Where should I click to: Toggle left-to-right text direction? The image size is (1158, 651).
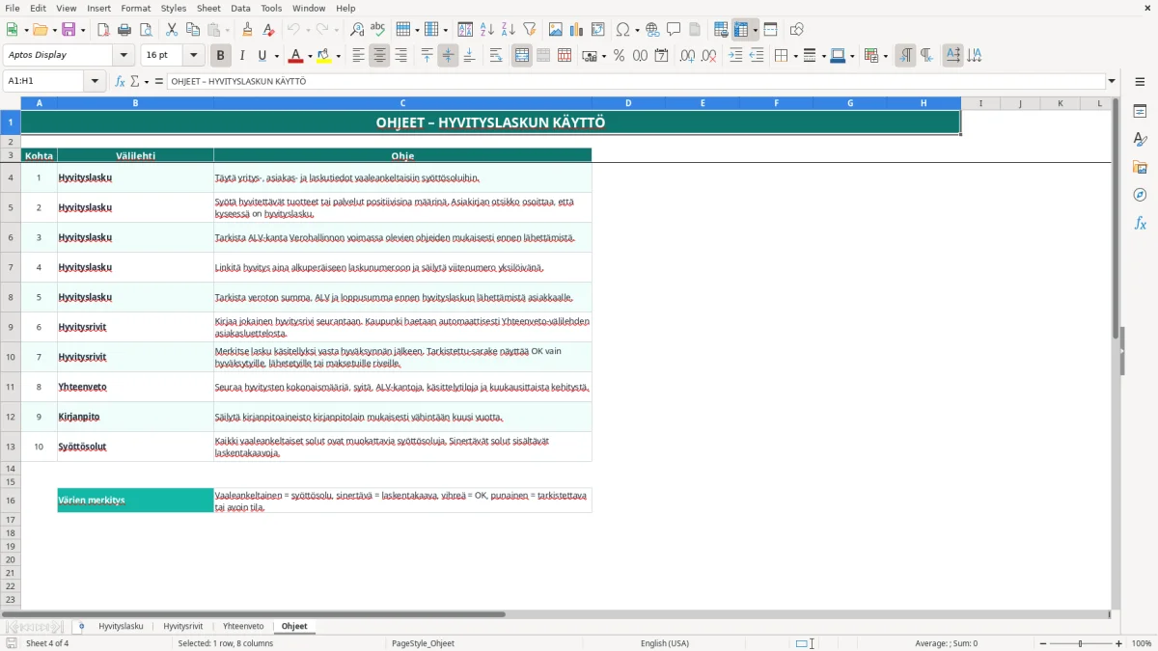pyautogui.click(x=905, y=56)
